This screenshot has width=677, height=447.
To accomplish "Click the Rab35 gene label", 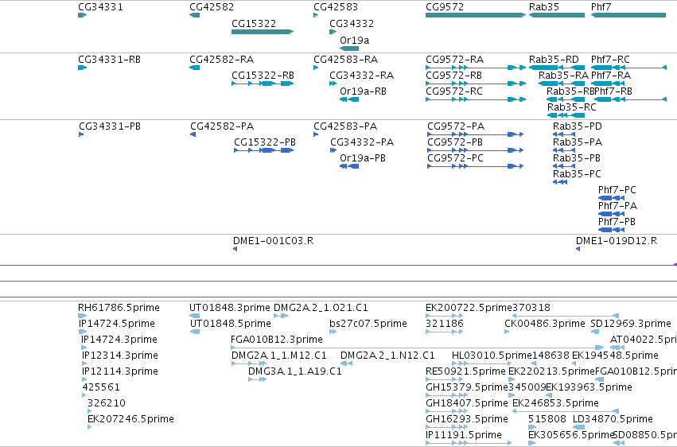I will coord(543,7).
